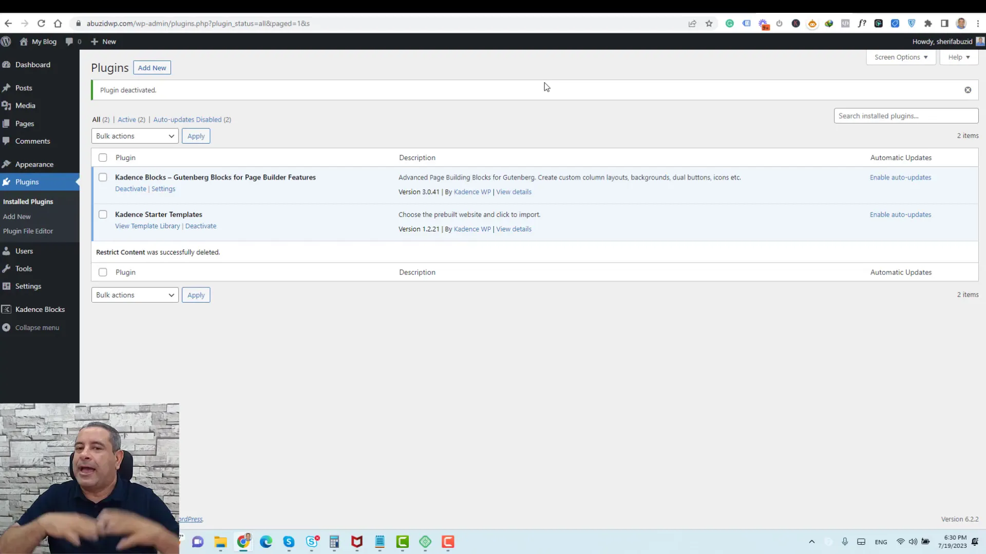Expand the second Bulk actions dropdown
This screenshot has width=986, height=554.
(134, 294)
